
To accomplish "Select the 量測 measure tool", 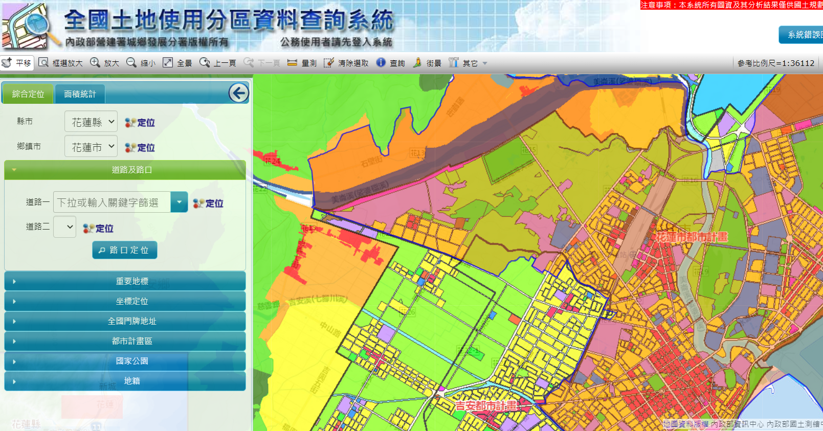I will 302,63.
